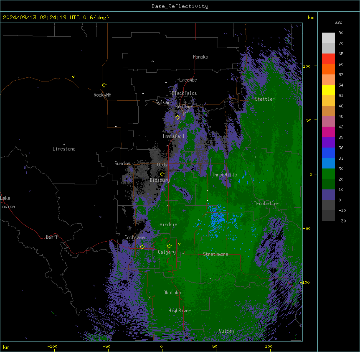Image resolution: width=360 pixels, height=352 pixels.
Task: Click the Didsbury town label
Action: pyautogui.click(x=160, y=180)
